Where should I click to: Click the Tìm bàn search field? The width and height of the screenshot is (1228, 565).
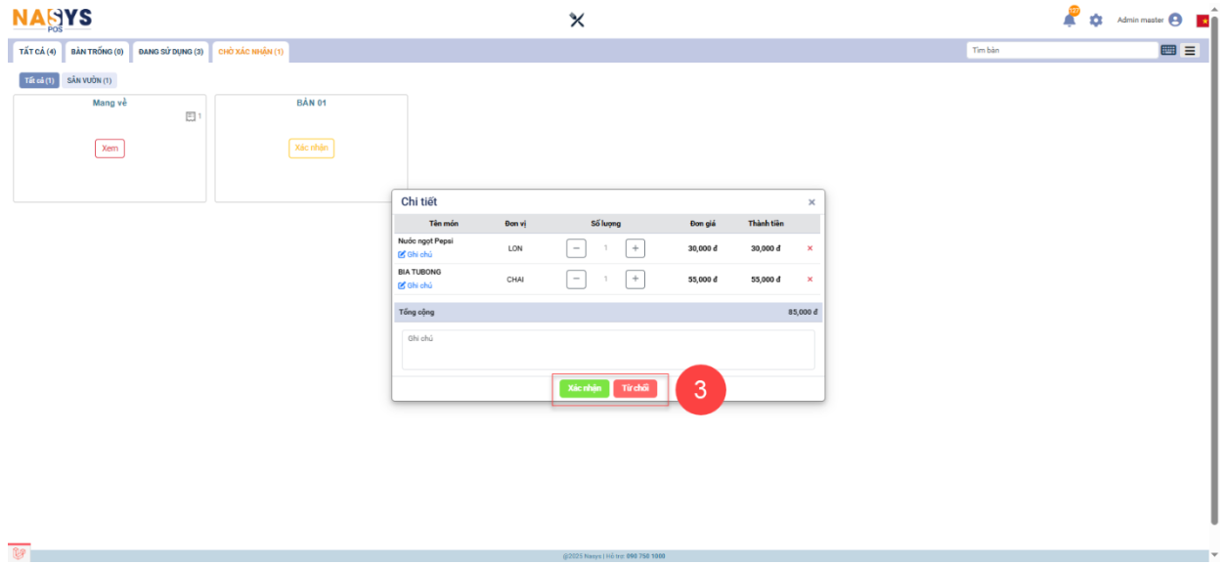click(x=1061, y=51)
